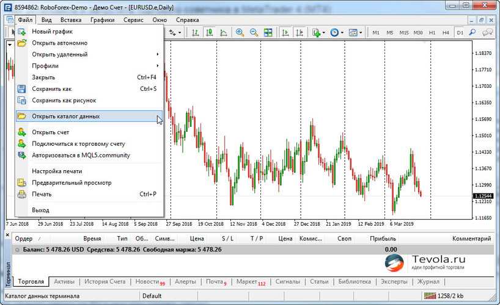
Task: Toggle the chart shift icon
Action: point(299,32)
